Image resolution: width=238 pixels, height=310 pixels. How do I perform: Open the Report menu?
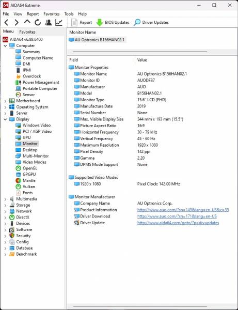pyautogui.click(x=33, y=14)
